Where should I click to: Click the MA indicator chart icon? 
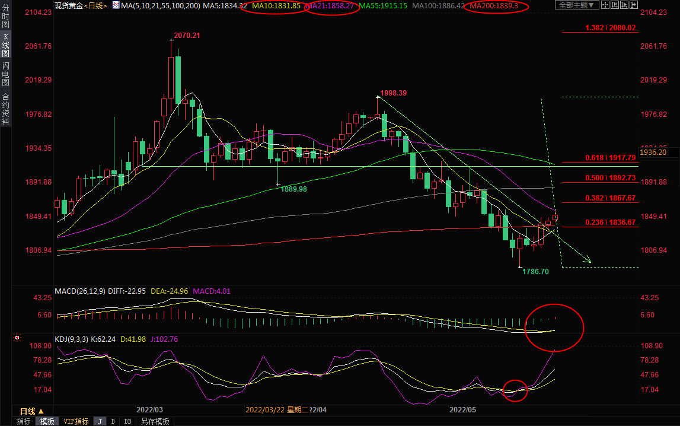tap(114, 6)
